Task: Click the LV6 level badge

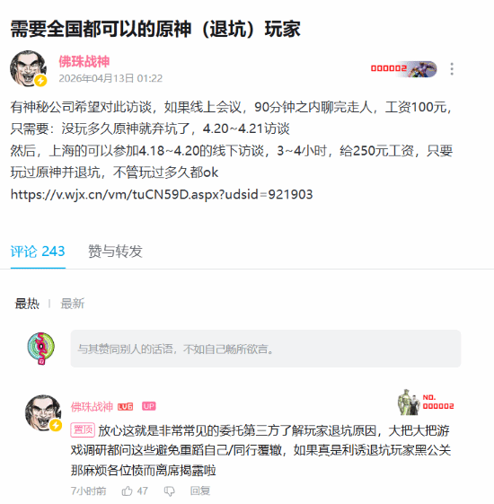Action: (x=125, y=407)
